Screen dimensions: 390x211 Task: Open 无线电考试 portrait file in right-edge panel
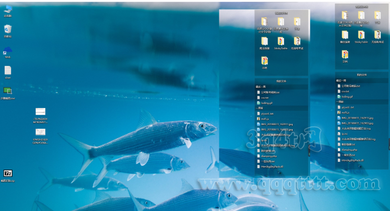point(377,37)
